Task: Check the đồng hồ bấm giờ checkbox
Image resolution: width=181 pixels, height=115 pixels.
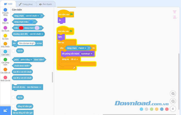Action: (13, 106)
